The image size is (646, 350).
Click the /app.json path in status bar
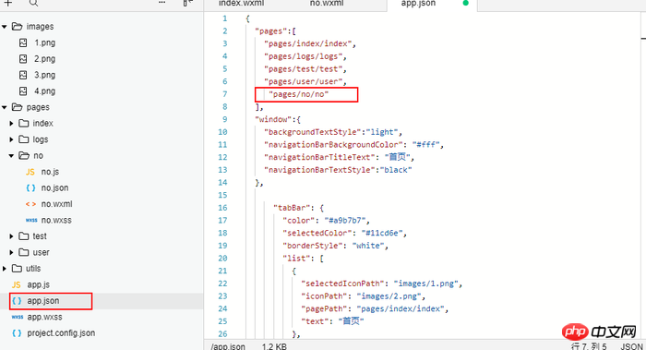(228, 346)
